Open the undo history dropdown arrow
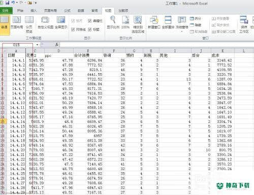 (x=17, y=3)
